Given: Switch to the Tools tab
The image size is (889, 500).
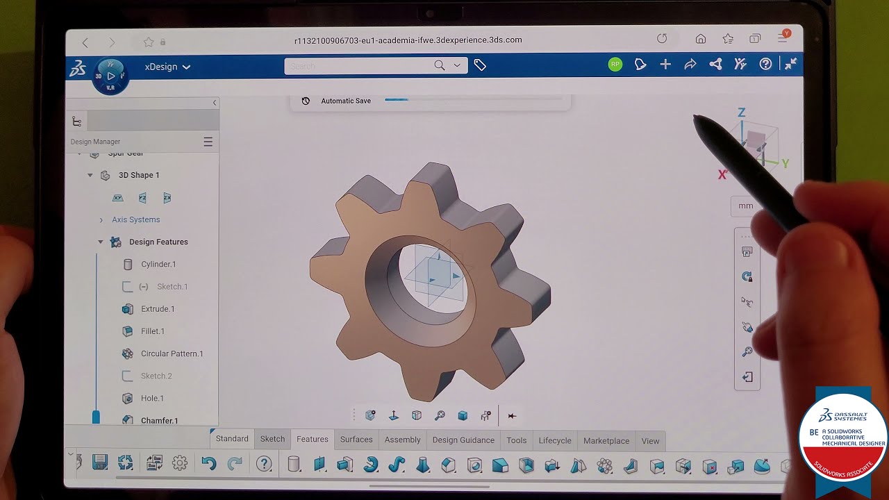Looking at the screenshot, I should (517, 440).
